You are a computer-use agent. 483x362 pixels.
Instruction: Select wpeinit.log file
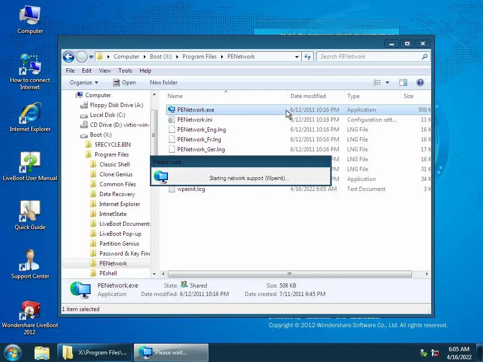(x=191, y=189)
